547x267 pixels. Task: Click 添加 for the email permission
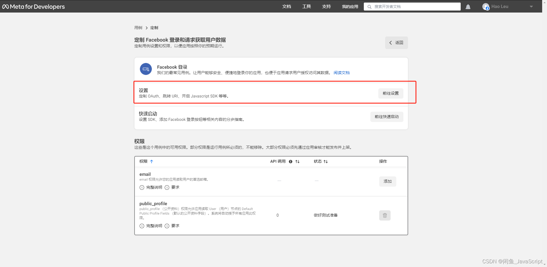(387, 182)
